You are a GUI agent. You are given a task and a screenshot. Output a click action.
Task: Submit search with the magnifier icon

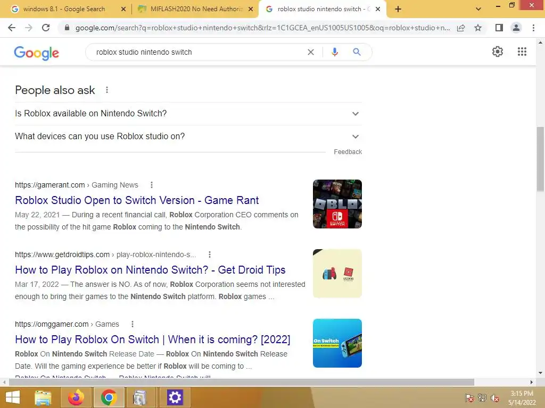(x=357, y=52)
